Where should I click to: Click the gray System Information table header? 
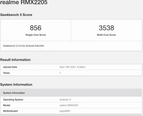point(71,93)
